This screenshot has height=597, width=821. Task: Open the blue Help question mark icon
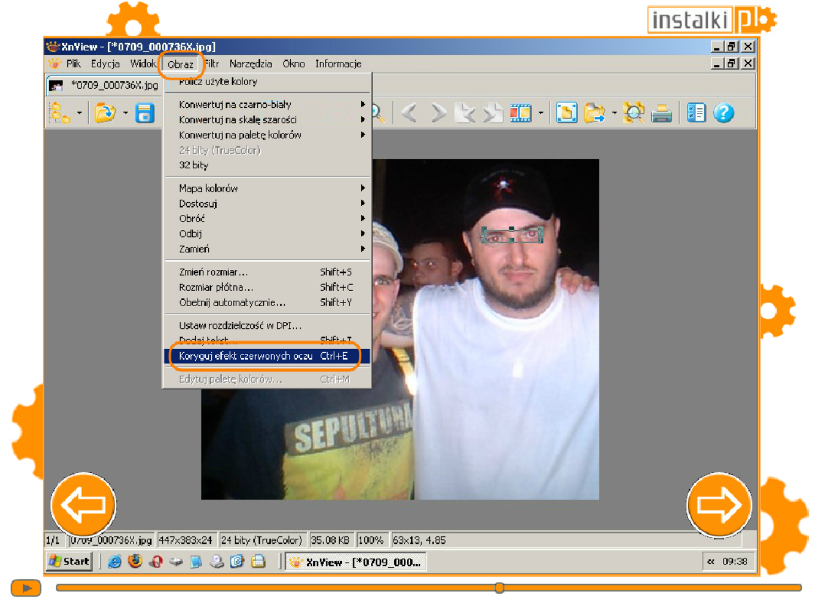pos(723,113)
